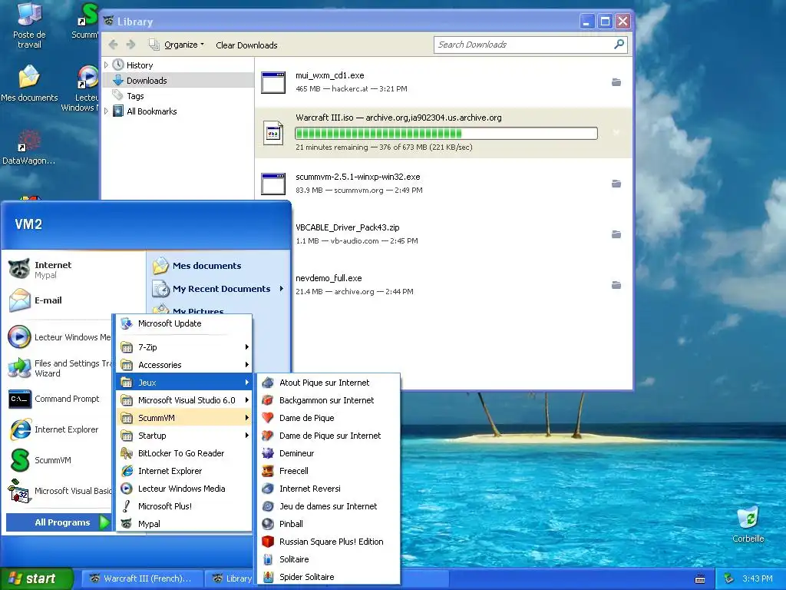Image resolution: width=786 pixels, height=590 pixels.
Task: Open Dame de Pique sur Internet
Action: coord(329,436)
